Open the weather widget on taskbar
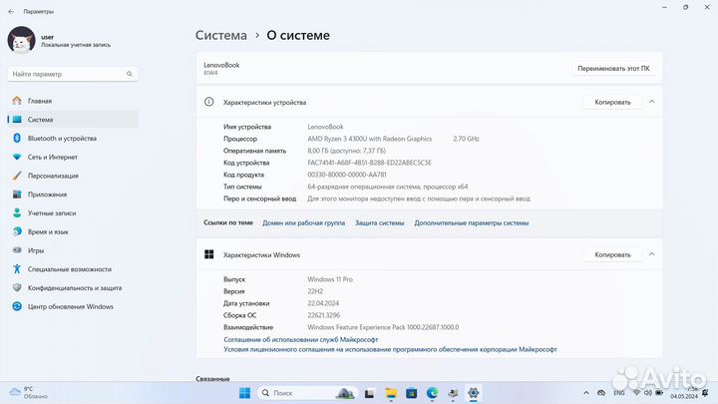The height and width of the screenshot is (404, 718). (x=28, y=393)
